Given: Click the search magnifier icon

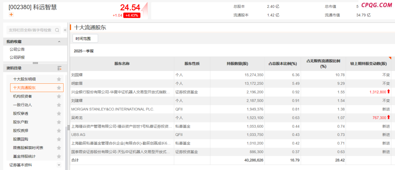Looking at the screenshot, I should [57, 30].
